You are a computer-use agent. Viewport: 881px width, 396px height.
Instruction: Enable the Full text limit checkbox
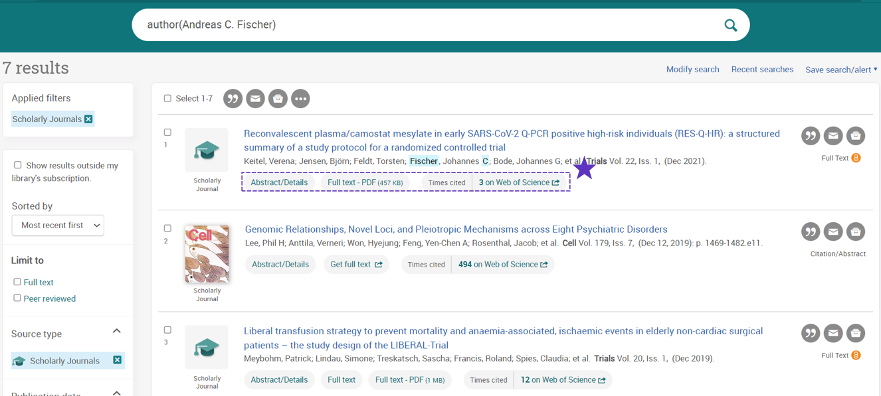point(17,282)
